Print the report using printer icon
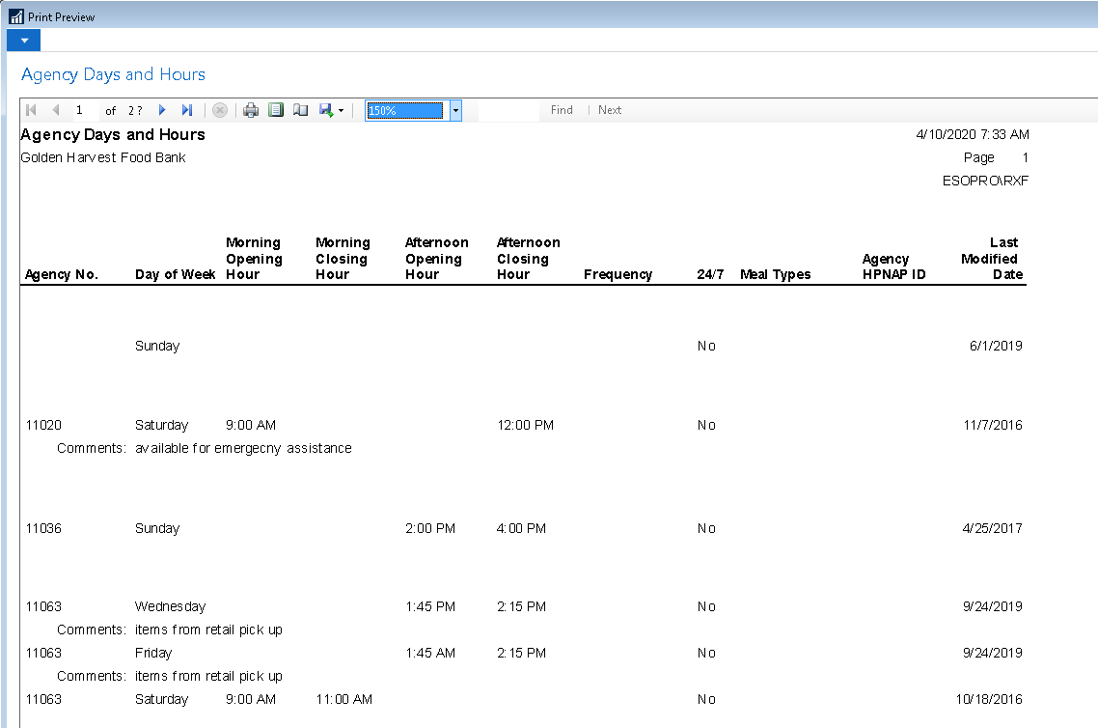Image resolution: width=1098 pixels, height=728 pixels. (x=251, y=110)
